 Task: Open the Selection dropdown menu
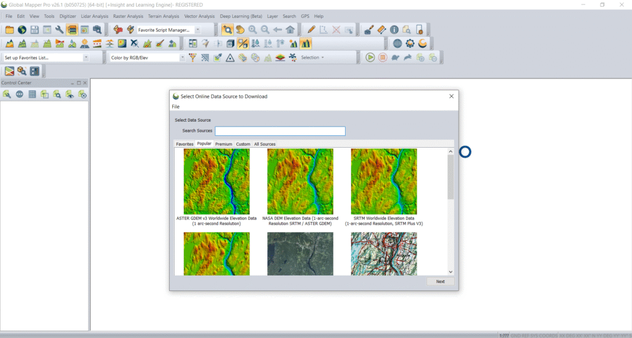pyautogui.click(x=312, y=57)
